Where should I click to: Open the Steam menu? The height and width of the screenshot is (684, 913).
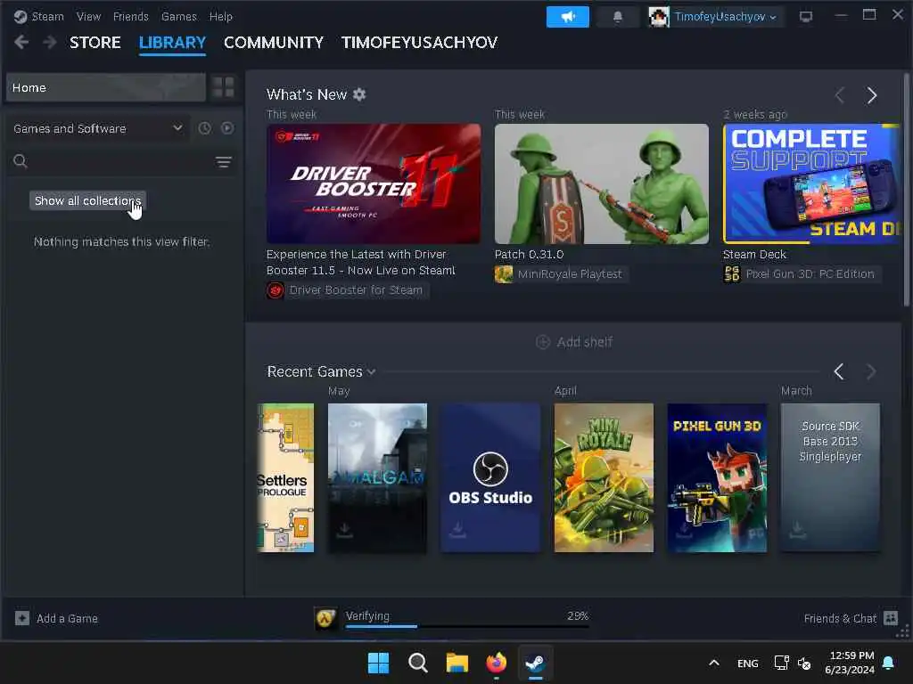point(48,16)
